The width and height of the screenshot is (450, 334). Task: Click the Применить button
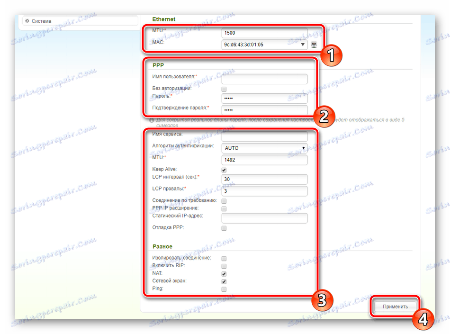point(395,307)
